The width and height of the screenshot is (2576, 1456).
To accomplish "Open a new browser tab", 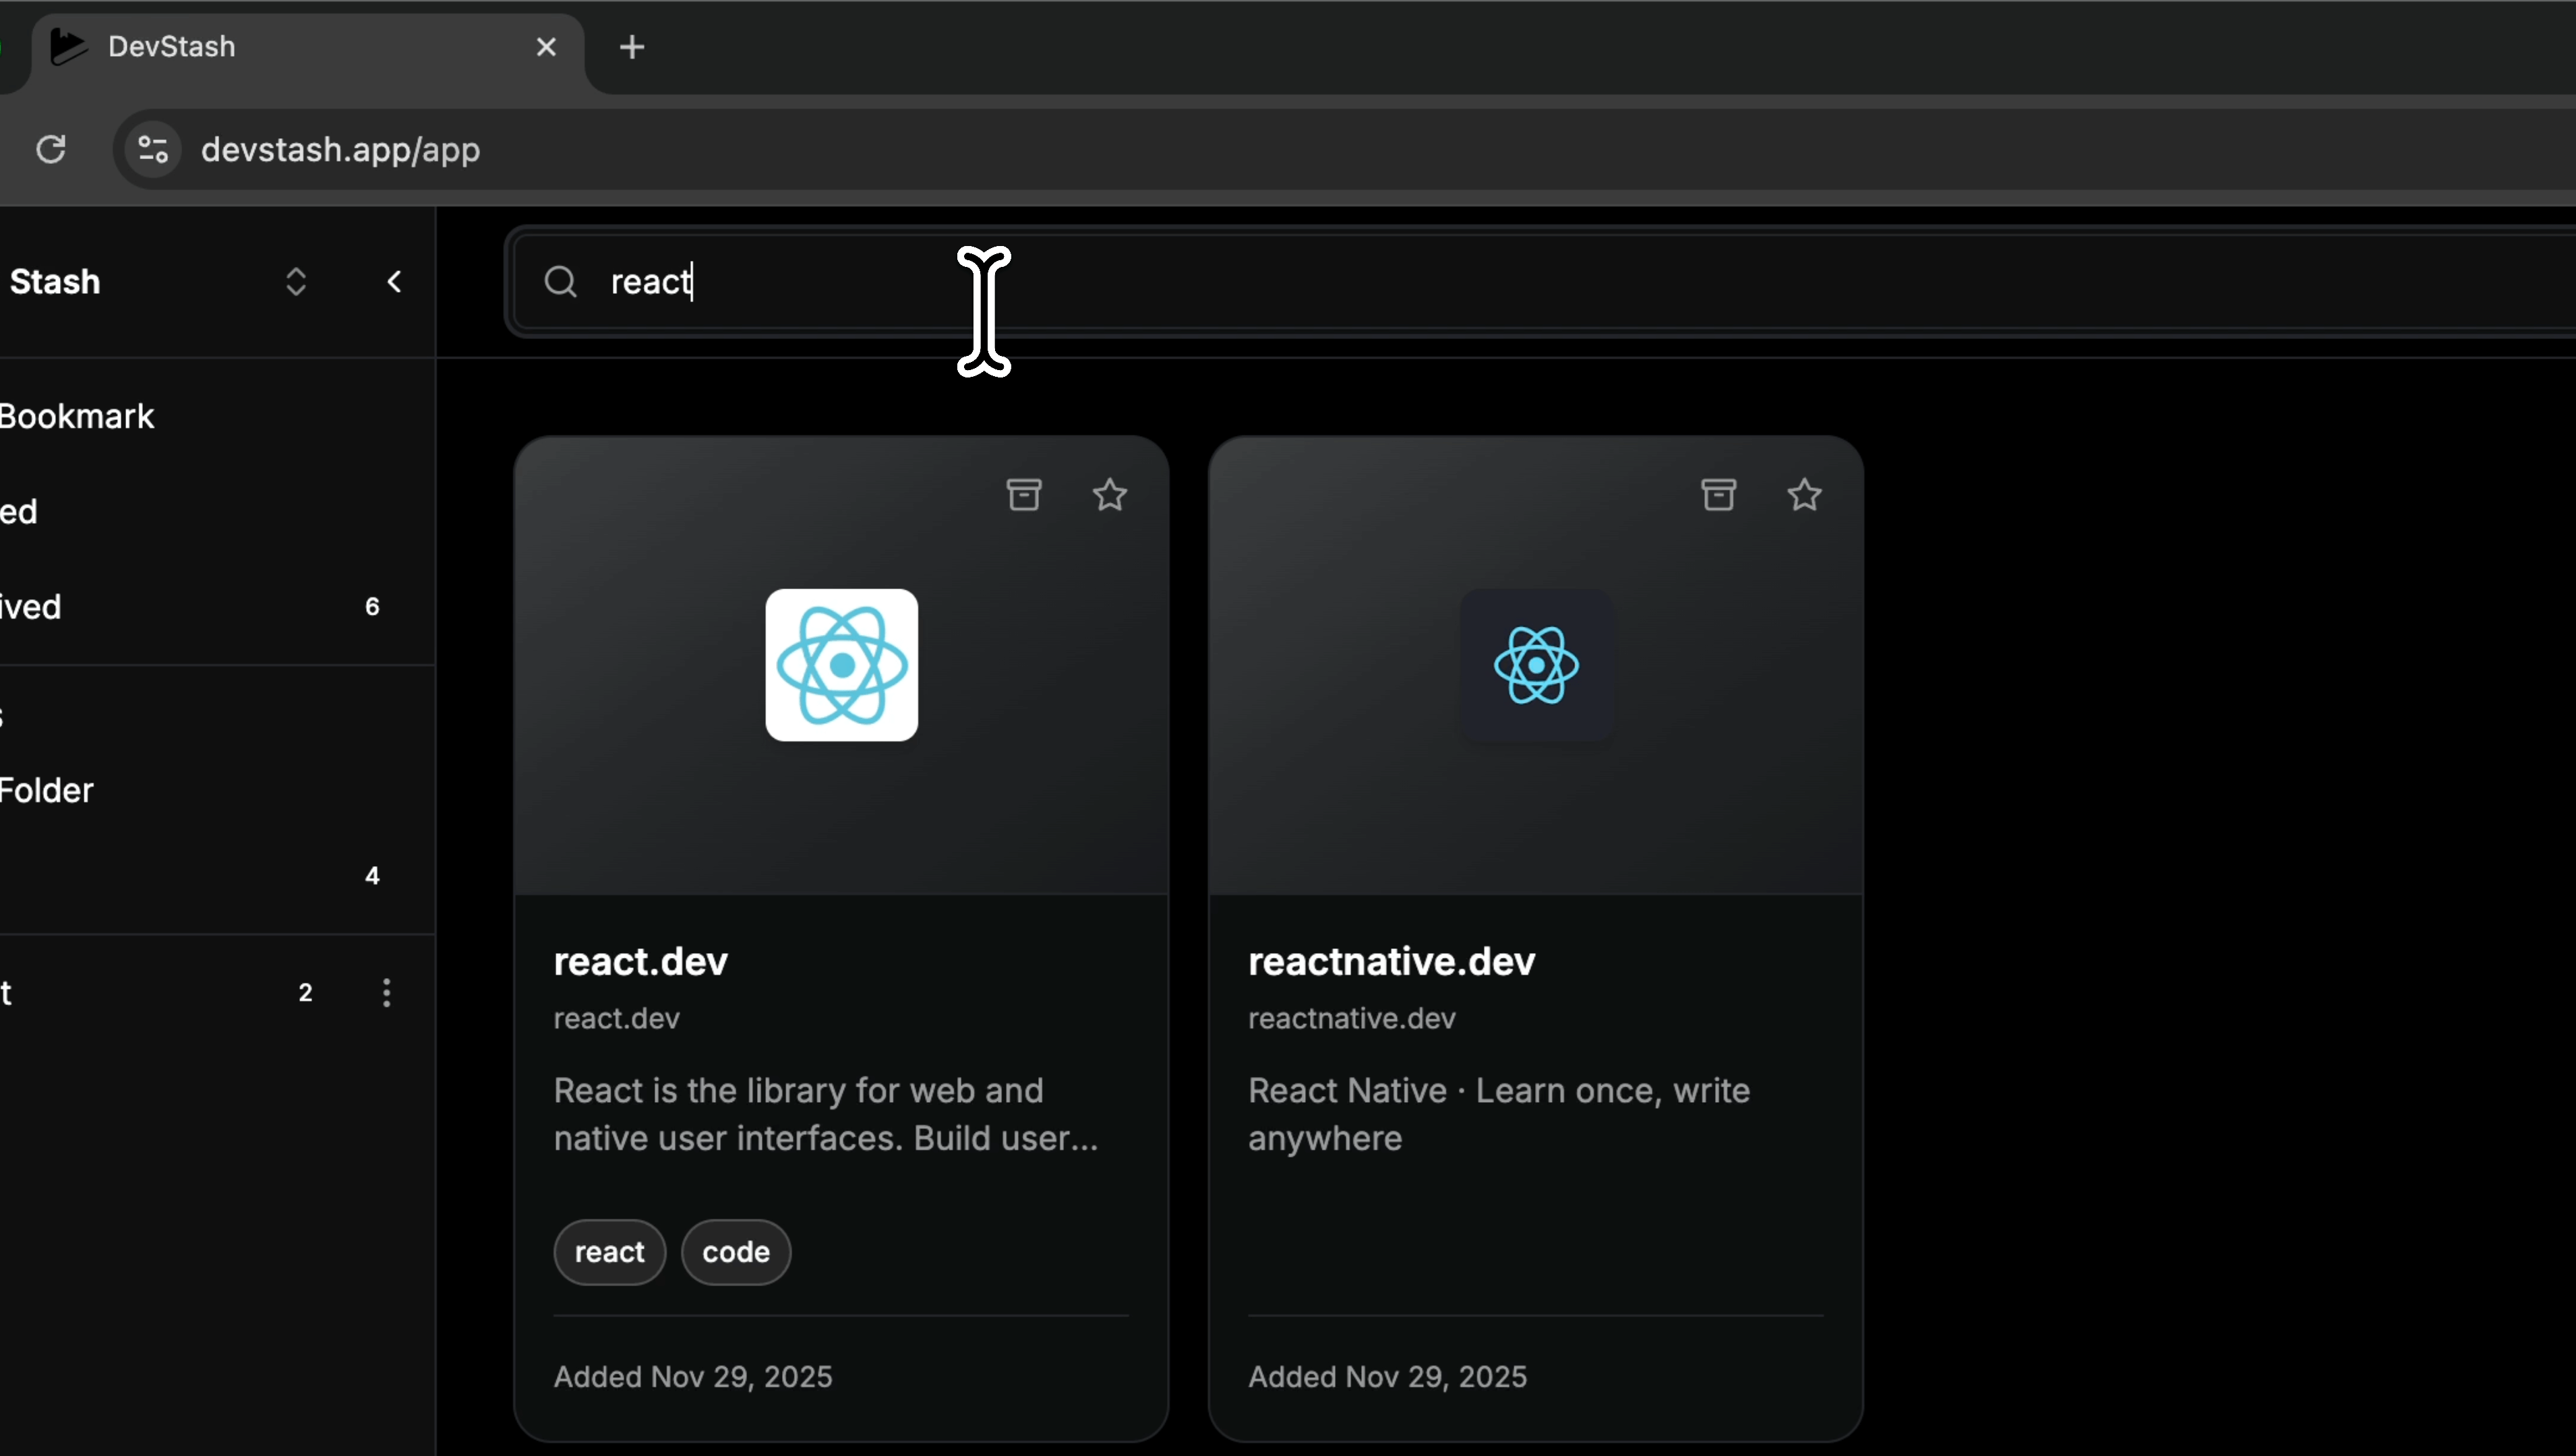I will (x=631, y=47).
